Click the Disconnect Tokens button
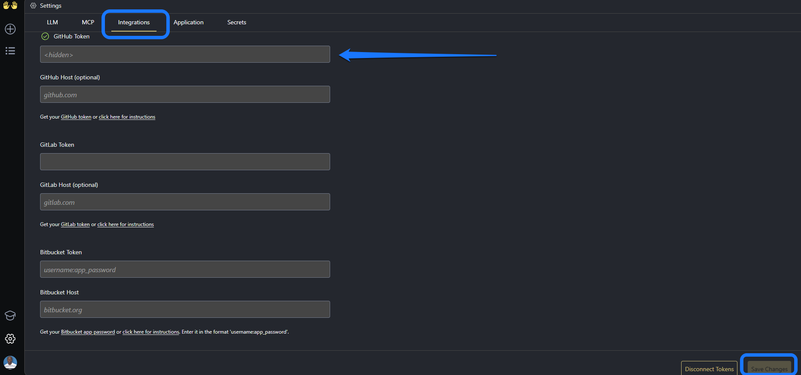Screen dimensions: 801x375 pos(709,369)
